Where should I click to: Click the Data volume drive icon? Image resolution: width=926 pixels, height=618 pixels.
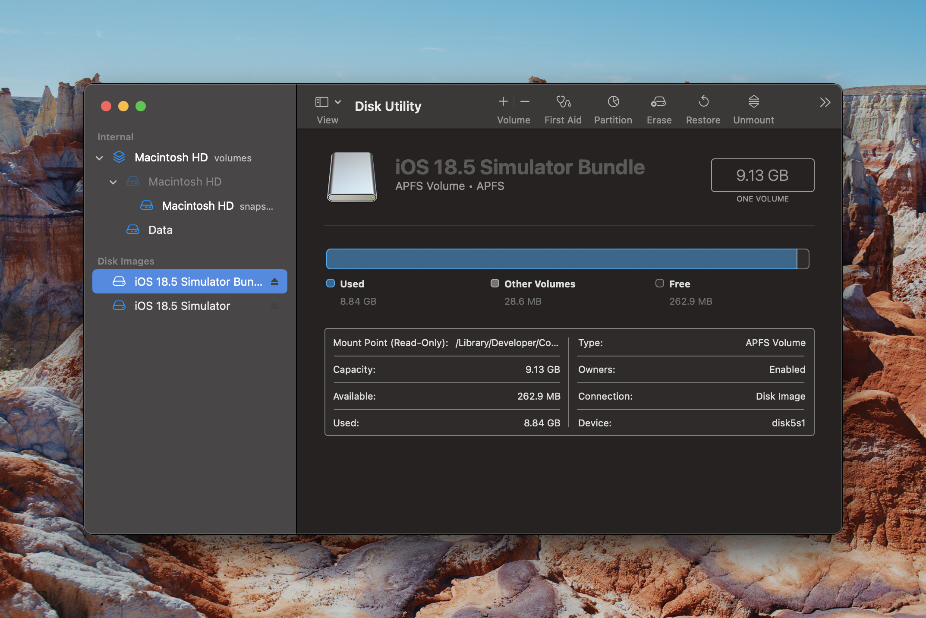tap(133, 230)
